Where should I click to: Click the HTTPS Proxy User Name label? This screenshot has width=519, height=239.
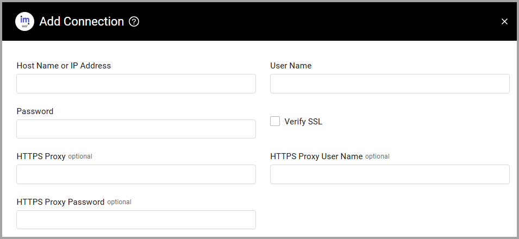(x=316, y=156)
